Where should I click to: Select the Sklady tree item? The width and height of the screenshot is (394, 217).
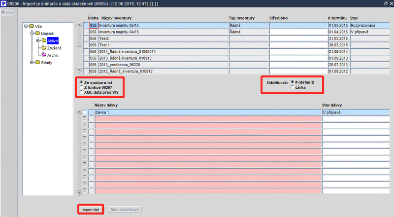[46, 63]
